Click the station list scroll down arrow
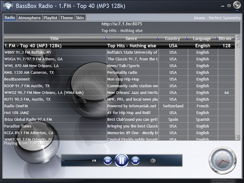Screen dimensions: 244x183 237,138
